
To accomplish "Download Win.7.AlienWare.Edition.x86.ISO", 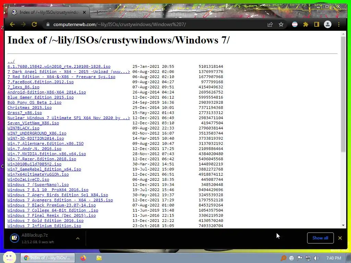I will pos(46,143).
